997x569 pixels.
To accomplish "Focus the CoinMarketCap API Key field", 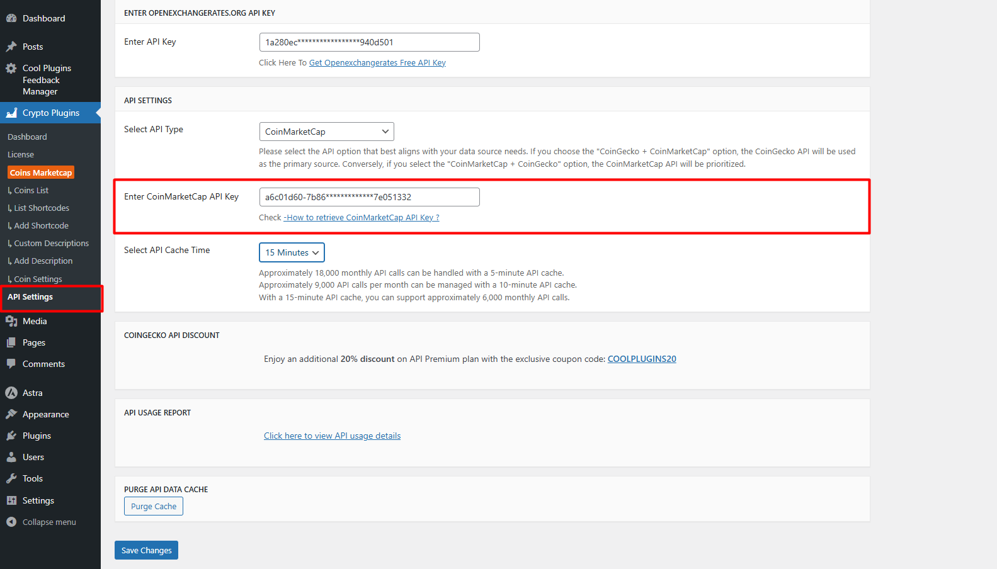I will pyautogui.click(x=369, y=197).
